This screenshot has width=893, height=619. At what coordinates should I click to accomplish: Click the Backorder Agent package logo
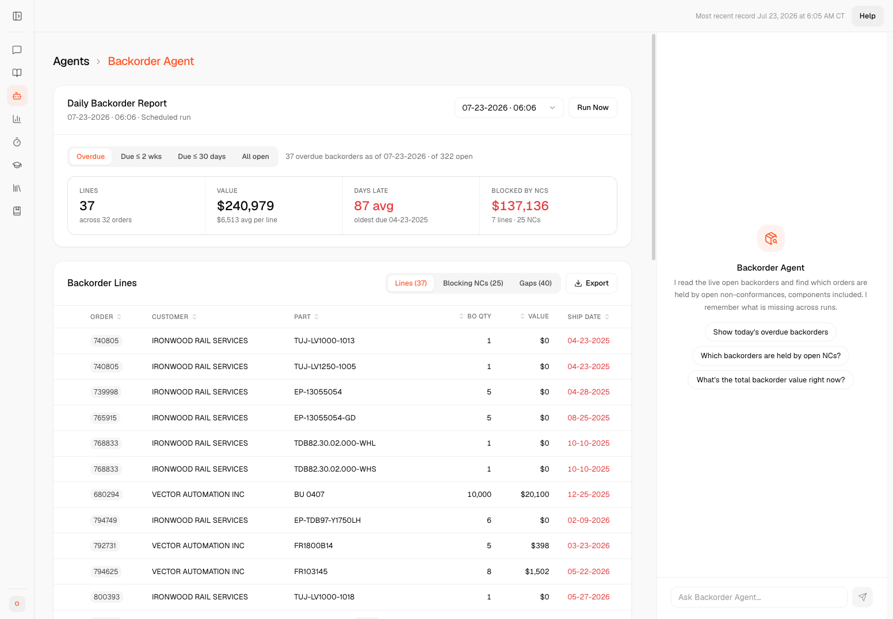(770, 238)
